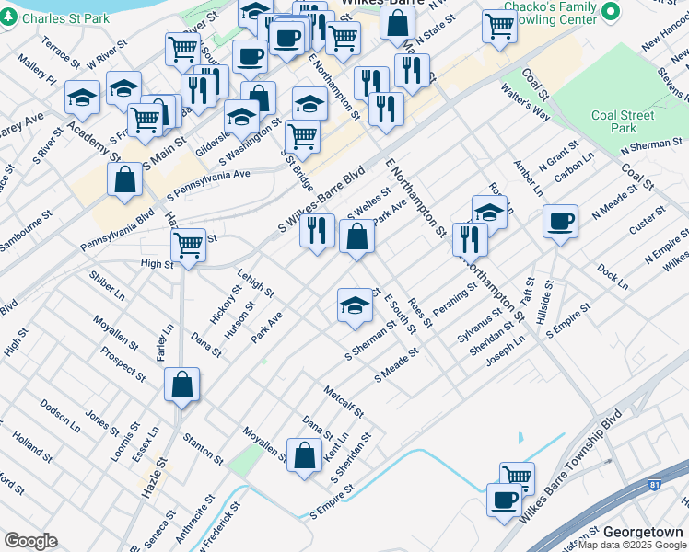Click the 'Wilkes Barre Township Blvd' street label
This screenshot has width=689, height=552.
pos(570,466)
